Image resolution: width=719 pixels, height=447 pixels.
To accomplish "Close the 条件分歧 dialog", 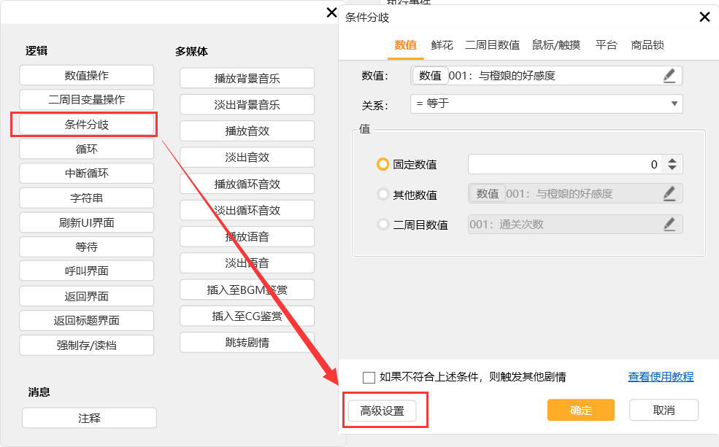I will pyautogui.click(x=704, y=17).
